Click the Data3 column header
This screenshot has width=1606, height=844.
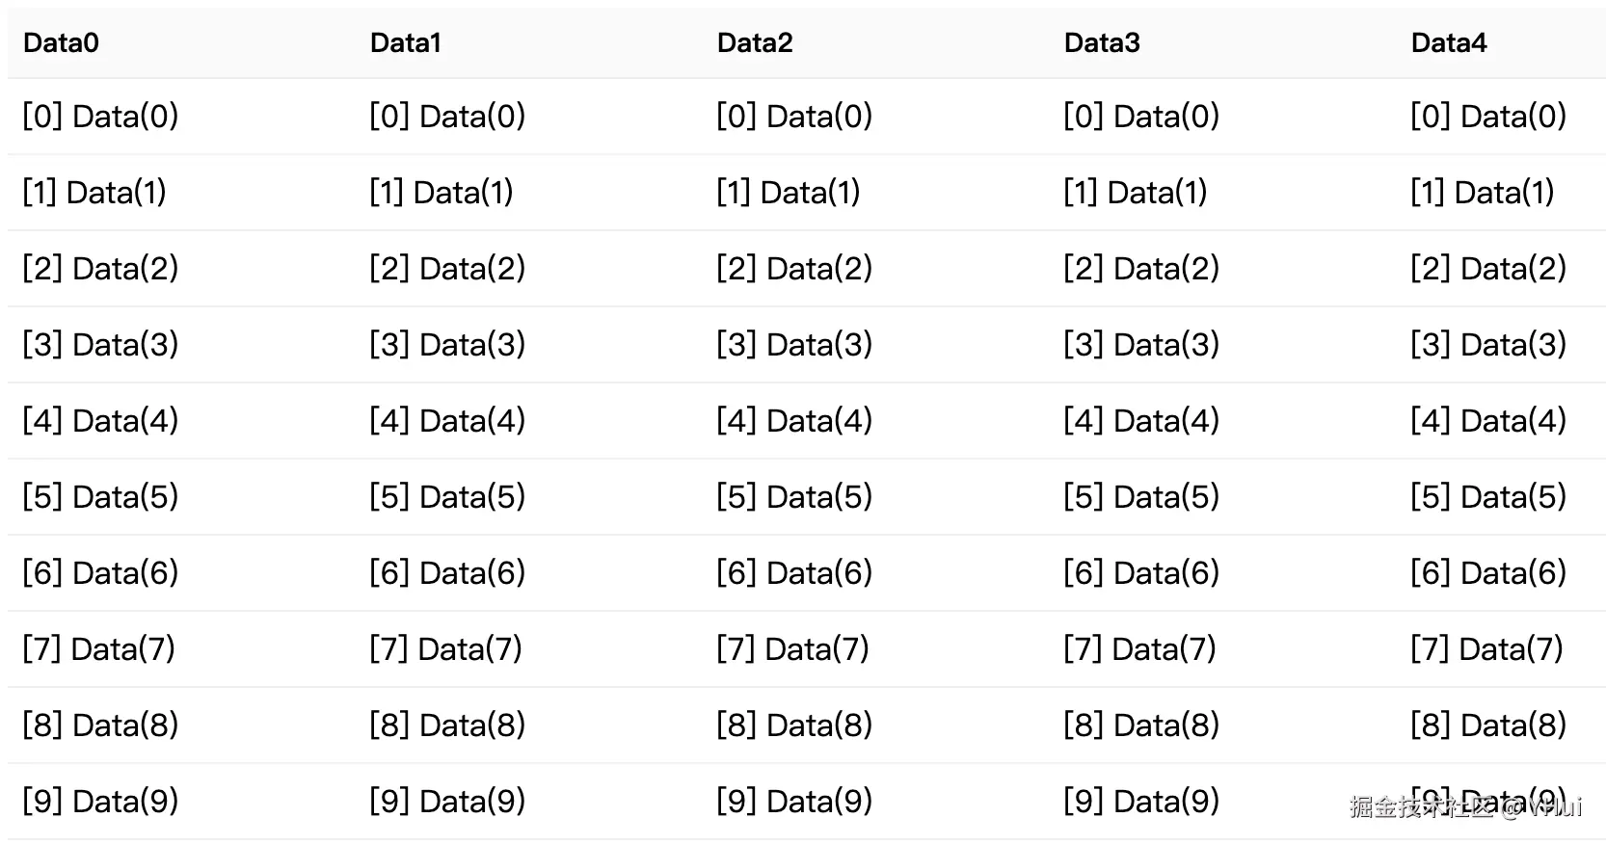(x=1102, y=42)
